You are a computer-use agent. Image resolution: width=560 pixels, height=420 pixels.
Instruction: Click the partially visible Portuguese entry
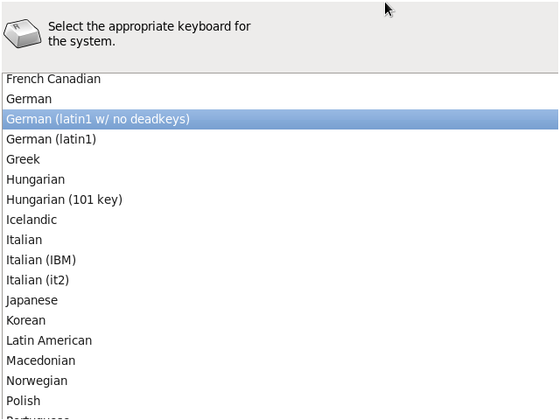click(x=38, y=416)
